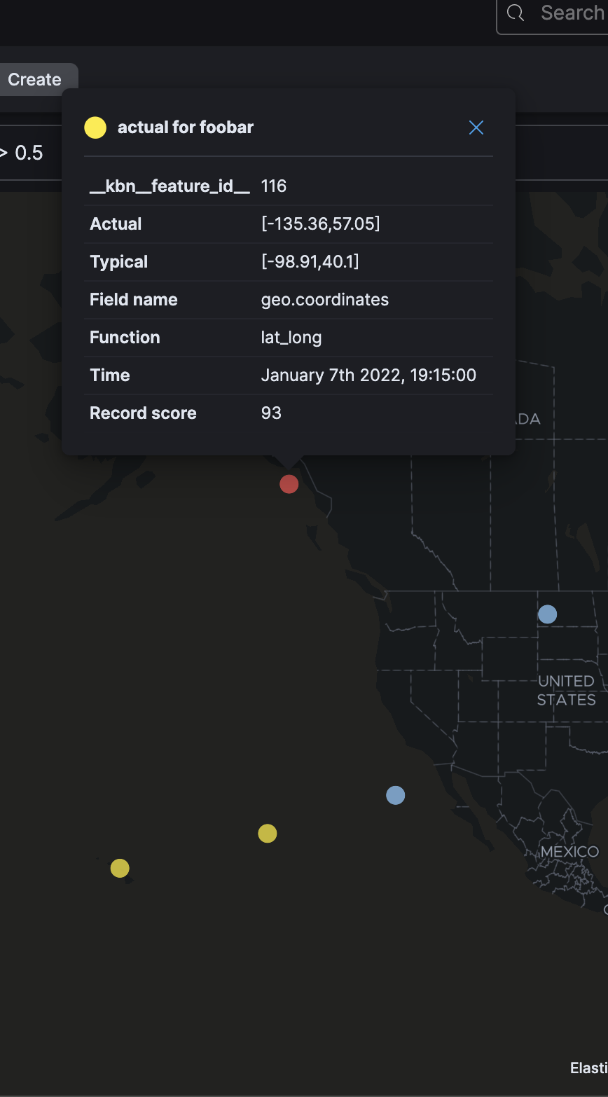
Task: Click the Create button
Action: pos(33,79)
